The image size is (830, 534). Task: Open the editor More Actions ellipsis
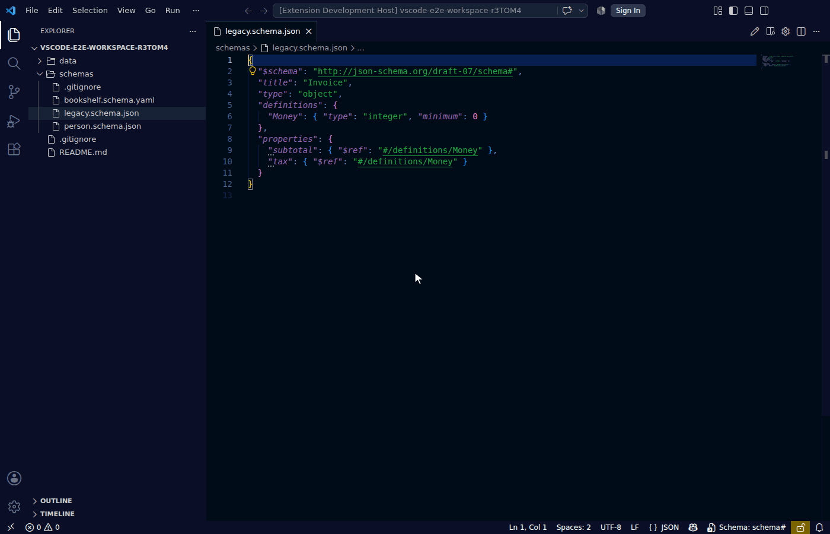(816, 31)
